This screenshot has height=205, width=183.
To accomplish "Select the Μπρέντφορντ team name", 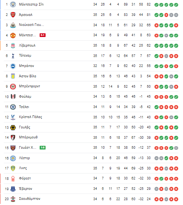I will tap(30, 86).
